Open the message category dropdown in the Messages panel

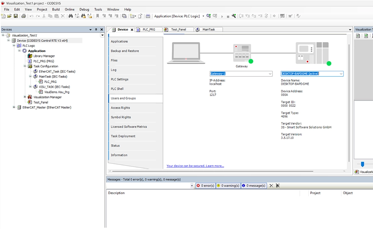[192, 186]
